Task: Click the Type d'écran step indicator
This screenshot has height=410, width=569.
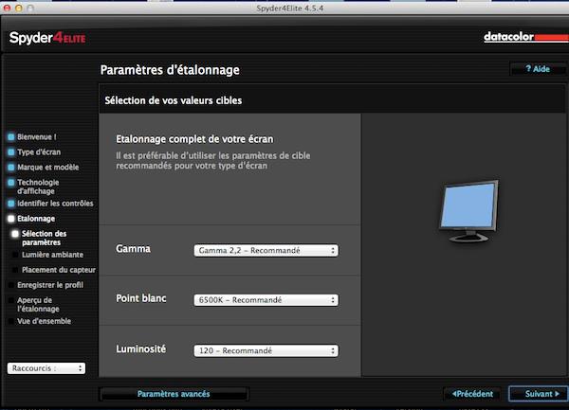Action: point(11,152)
